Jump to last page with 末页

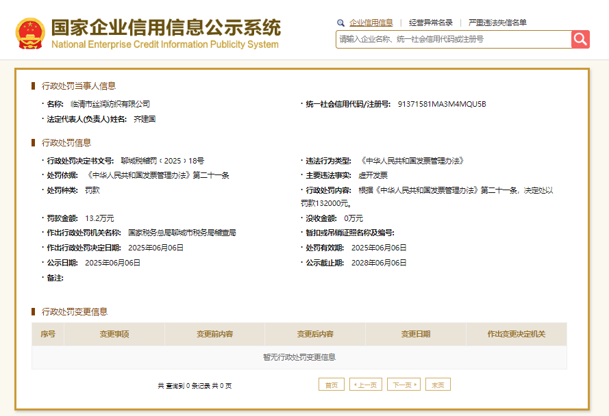438,385
